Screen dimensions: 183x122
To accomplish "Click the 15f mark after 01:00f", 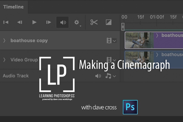I will (173, 17).
